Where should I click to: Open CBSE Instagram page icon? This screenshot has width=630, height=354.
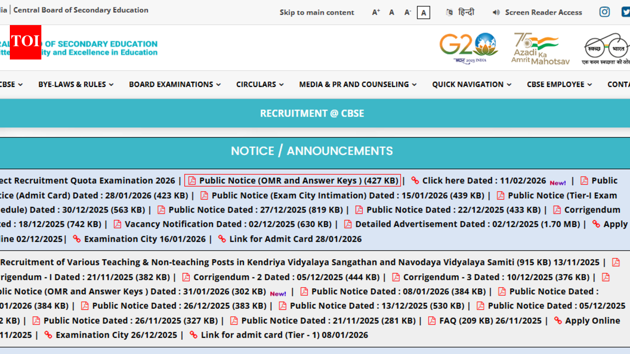pyautogui.click(x=604, y=12)
